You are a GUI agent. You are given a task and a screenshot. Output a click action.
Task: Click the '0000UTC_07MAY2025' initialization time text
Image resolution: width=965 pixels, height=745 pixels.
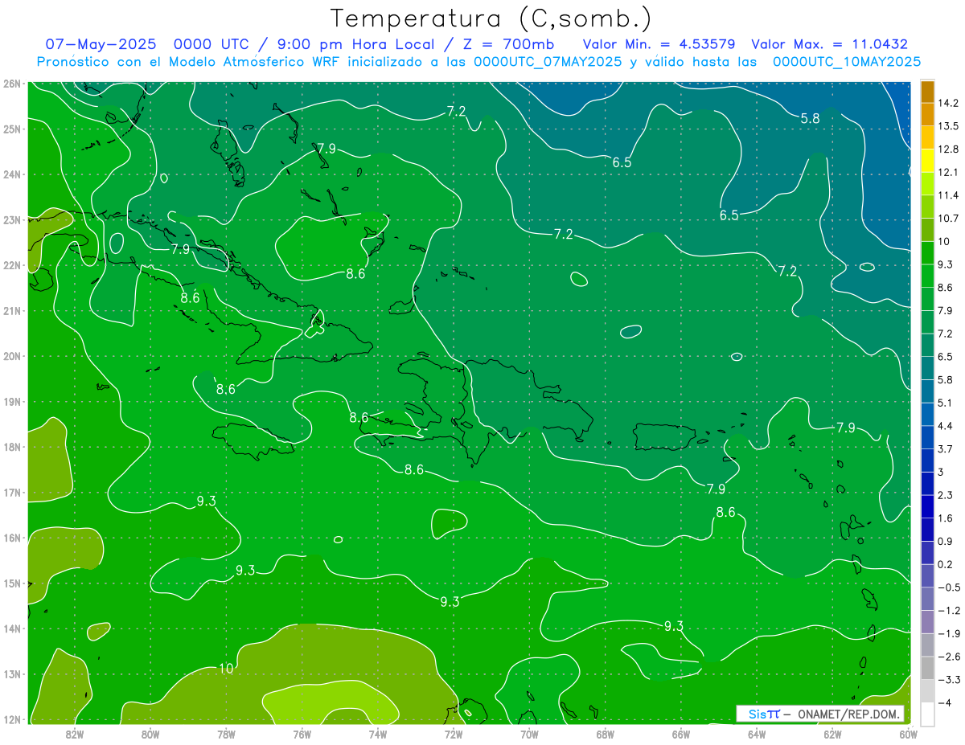548,62
